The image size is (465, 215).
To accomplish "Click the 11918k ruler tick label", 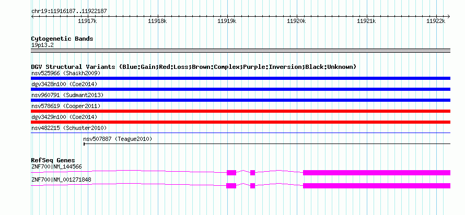I will tap(157, 21).
